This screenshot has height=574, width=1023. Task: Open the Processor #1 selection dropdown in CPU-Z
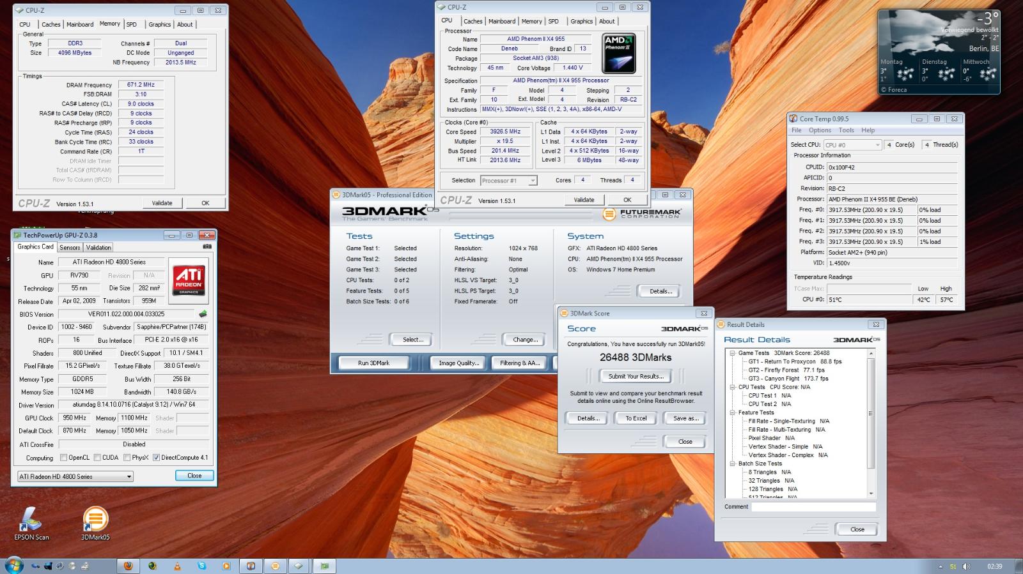tap(508, 181)
